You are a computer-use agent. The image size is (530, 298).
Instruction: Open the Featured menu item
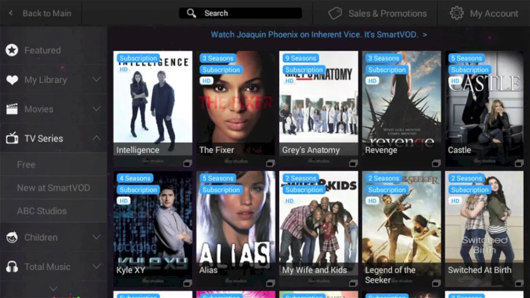(x=54, y=50)
